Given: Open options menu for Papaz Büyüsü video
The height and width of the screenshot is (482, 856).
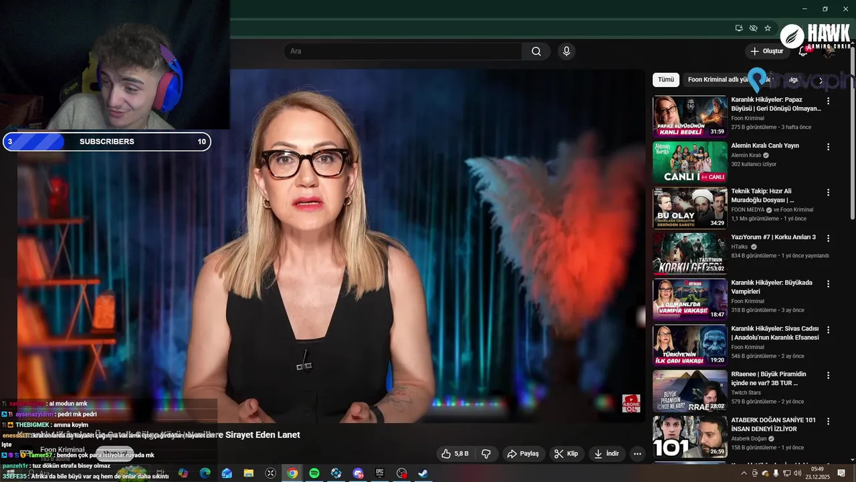Looking at the screenshot, I should 828,101.
